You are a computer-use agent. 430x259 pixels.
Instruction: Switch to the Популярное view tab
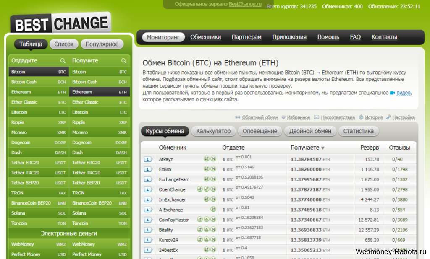(102, 44)
